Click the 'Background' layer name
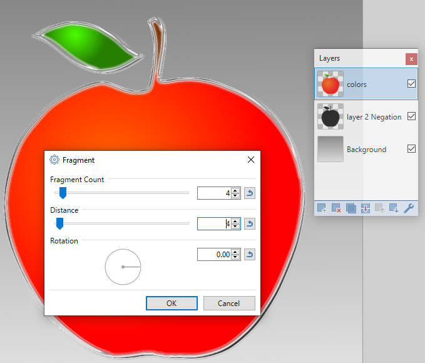 366,150
